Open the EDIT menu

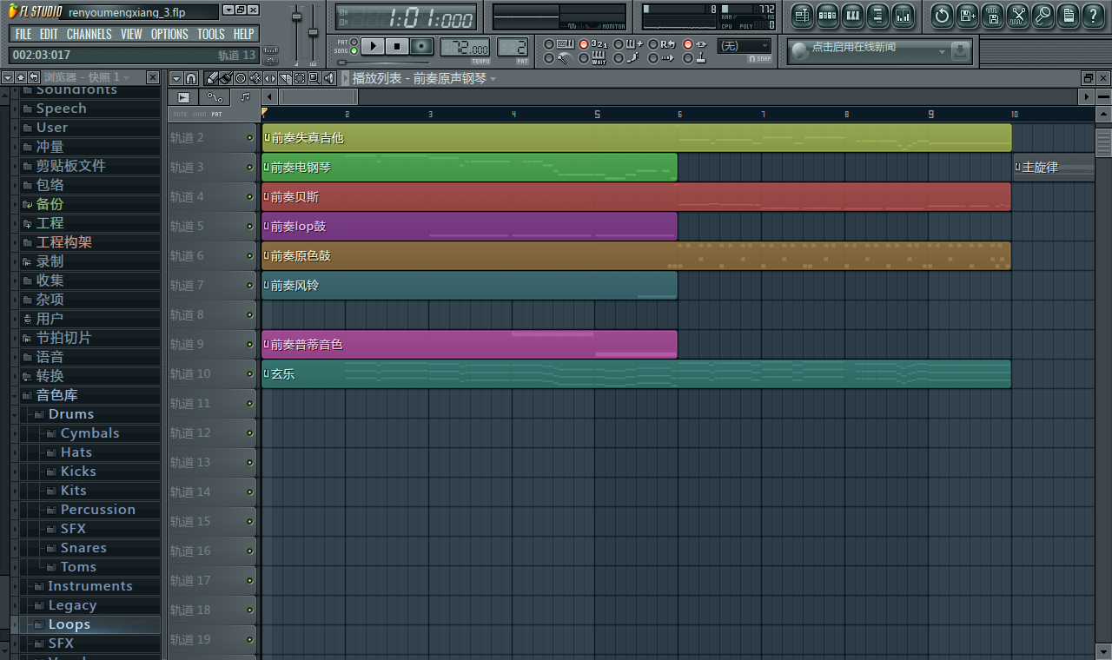pyautogui.click(x=49, y=34)
